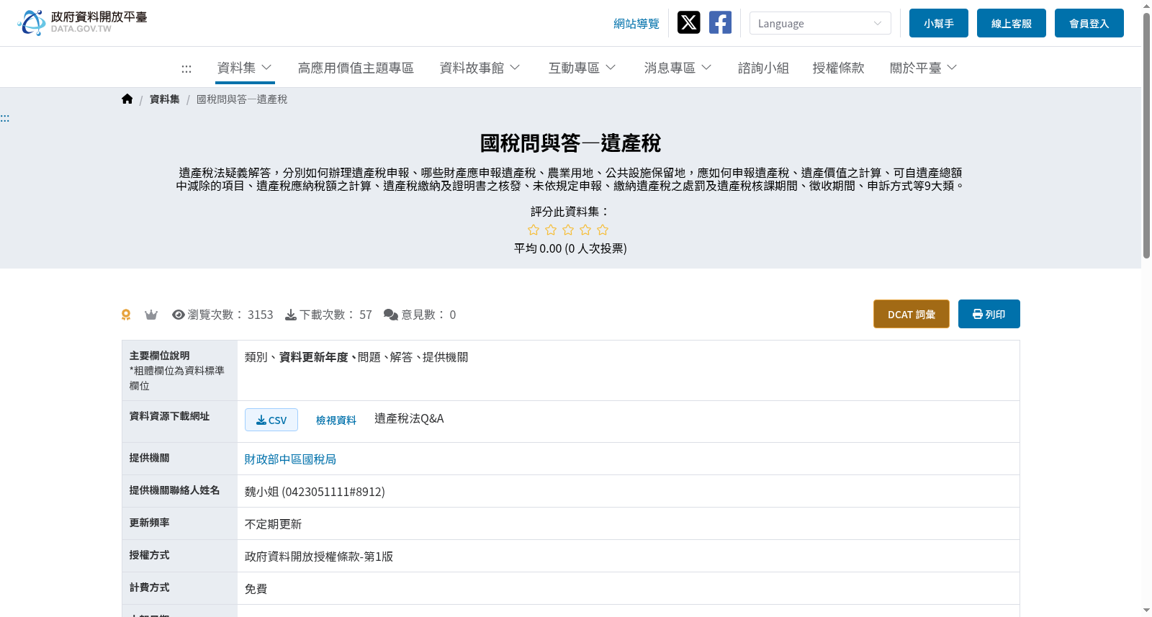Click the DCAT 詞彙 button
Screen dimensions: 1152x617
[912, 314]
